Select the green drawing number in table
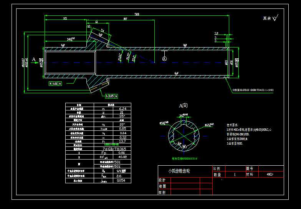Viewport: 301px width, 209px height. (111, 145)
